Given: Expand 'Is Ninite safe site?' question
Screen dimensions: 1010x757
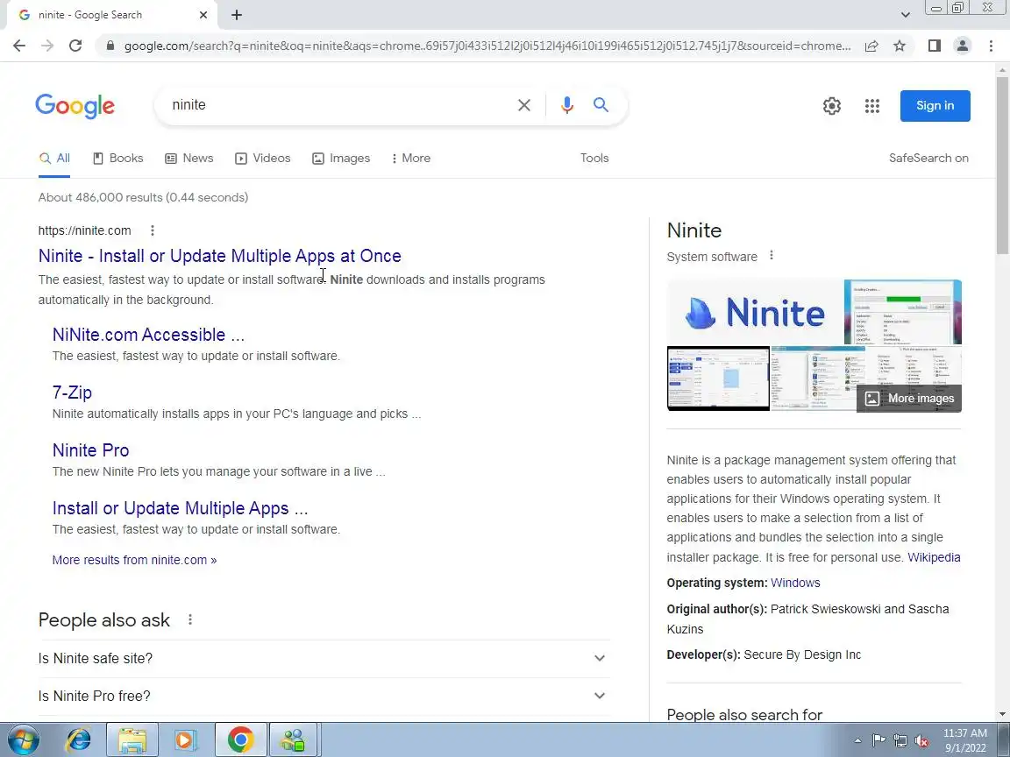Looking at the screenshot, I should coord(324,659).
